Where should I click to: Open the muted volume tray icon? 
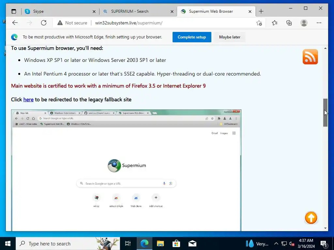(x=292, y=243)
